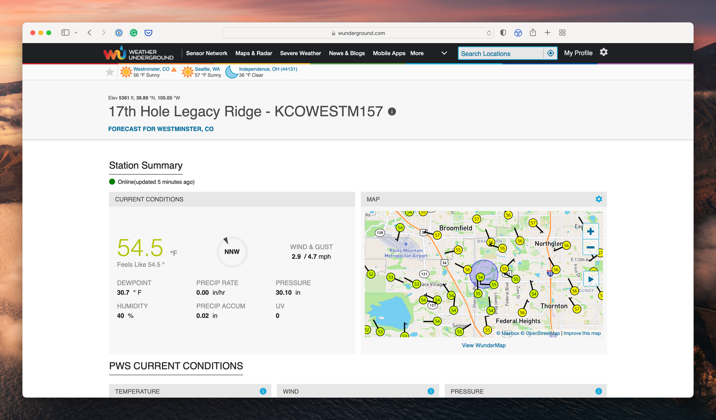Viewport: 716px width, 420px height.
Task: Open the Pocket extension icon
Action: (148, 33)
